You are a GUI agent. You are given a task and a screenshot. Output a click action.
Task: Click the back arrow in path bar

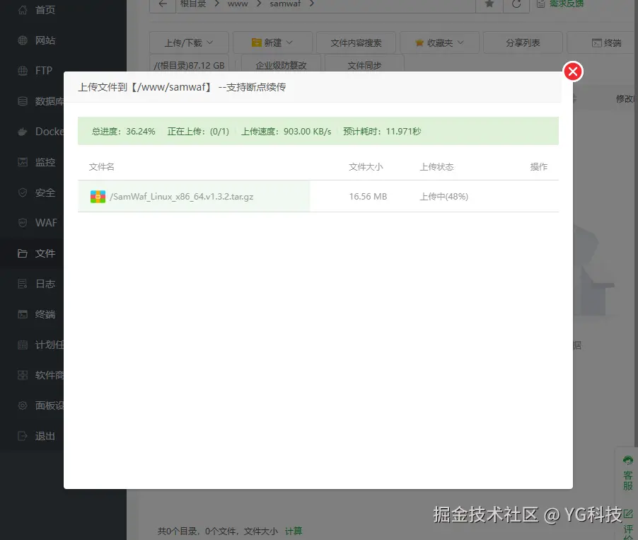pyautogui.click(x=163, y=4)
